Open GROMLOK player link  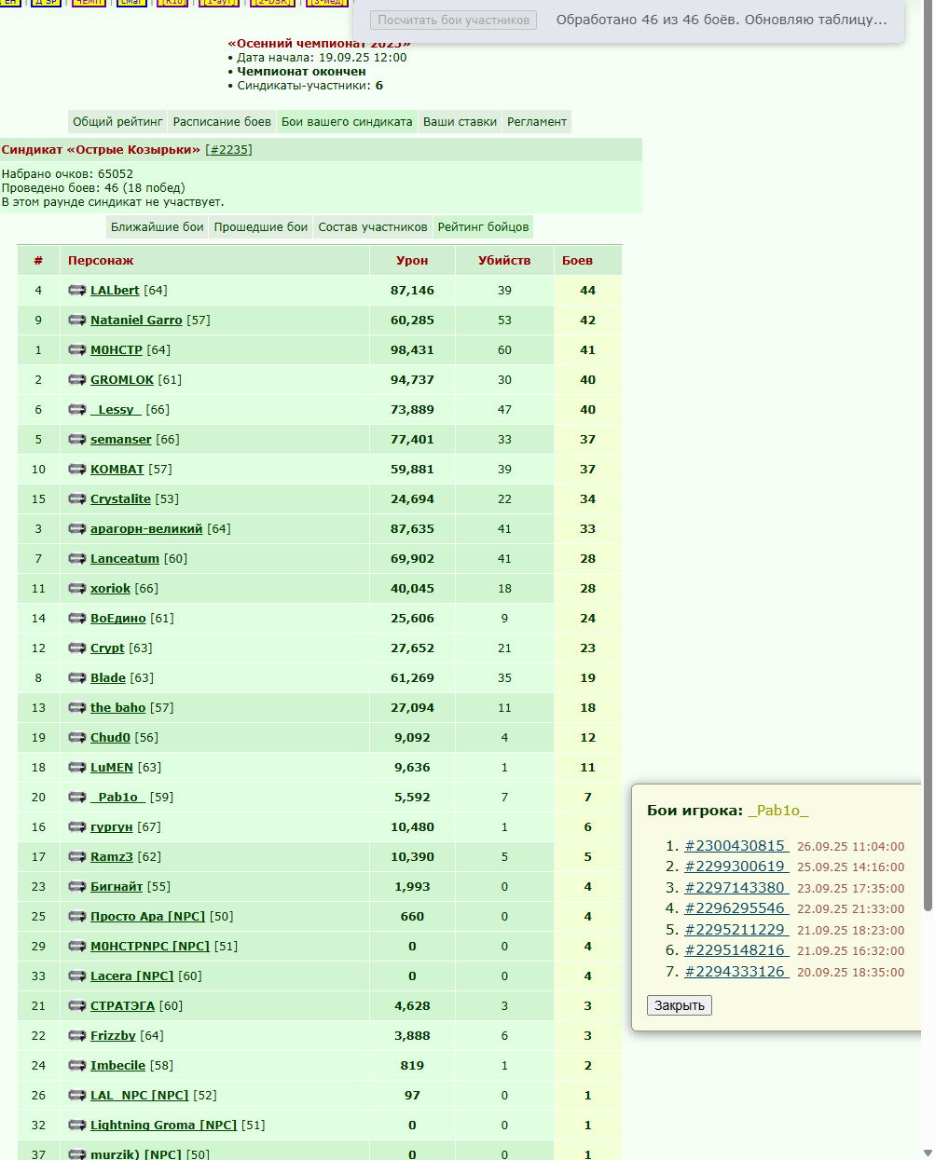(x=122, y=380)
